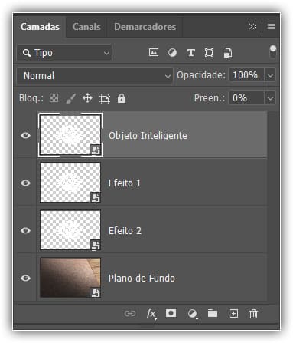The width and height of the screenshot is (293, 343).
Task: Hide the Efeito 2 layer
Action: [x=25, y=230]
